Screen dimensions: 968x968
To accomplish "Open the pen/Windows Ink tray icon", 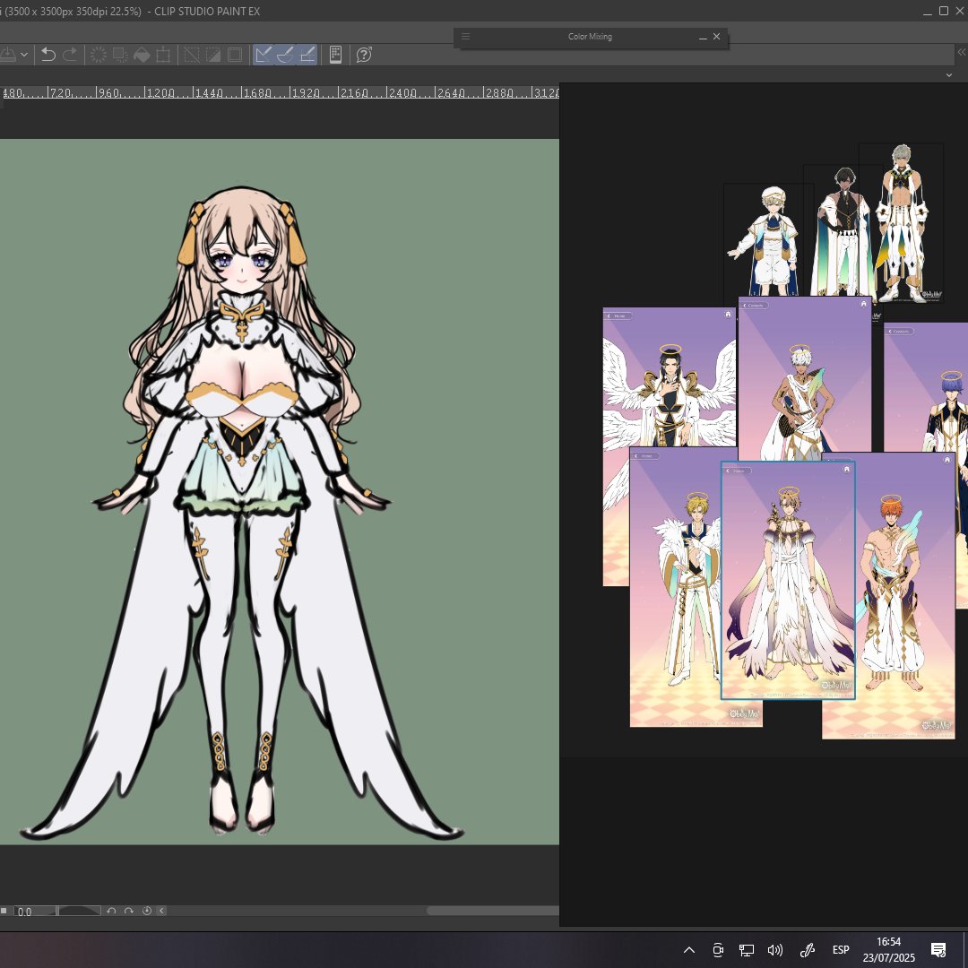I will pyautogui.click(x=808, y=949).
